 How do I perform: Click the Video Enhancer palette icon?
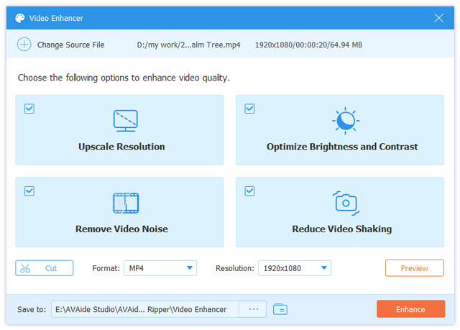20,18
